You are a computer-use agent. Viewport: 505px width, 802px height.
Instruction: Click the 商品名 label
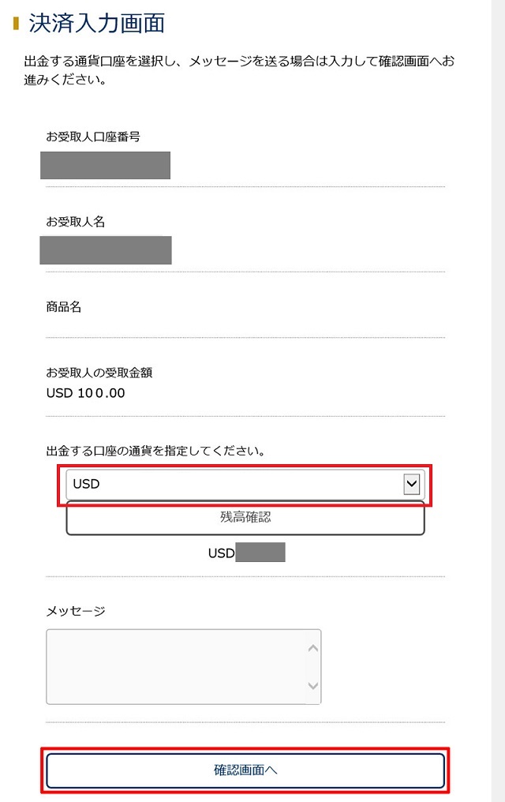tap(64, 307)
